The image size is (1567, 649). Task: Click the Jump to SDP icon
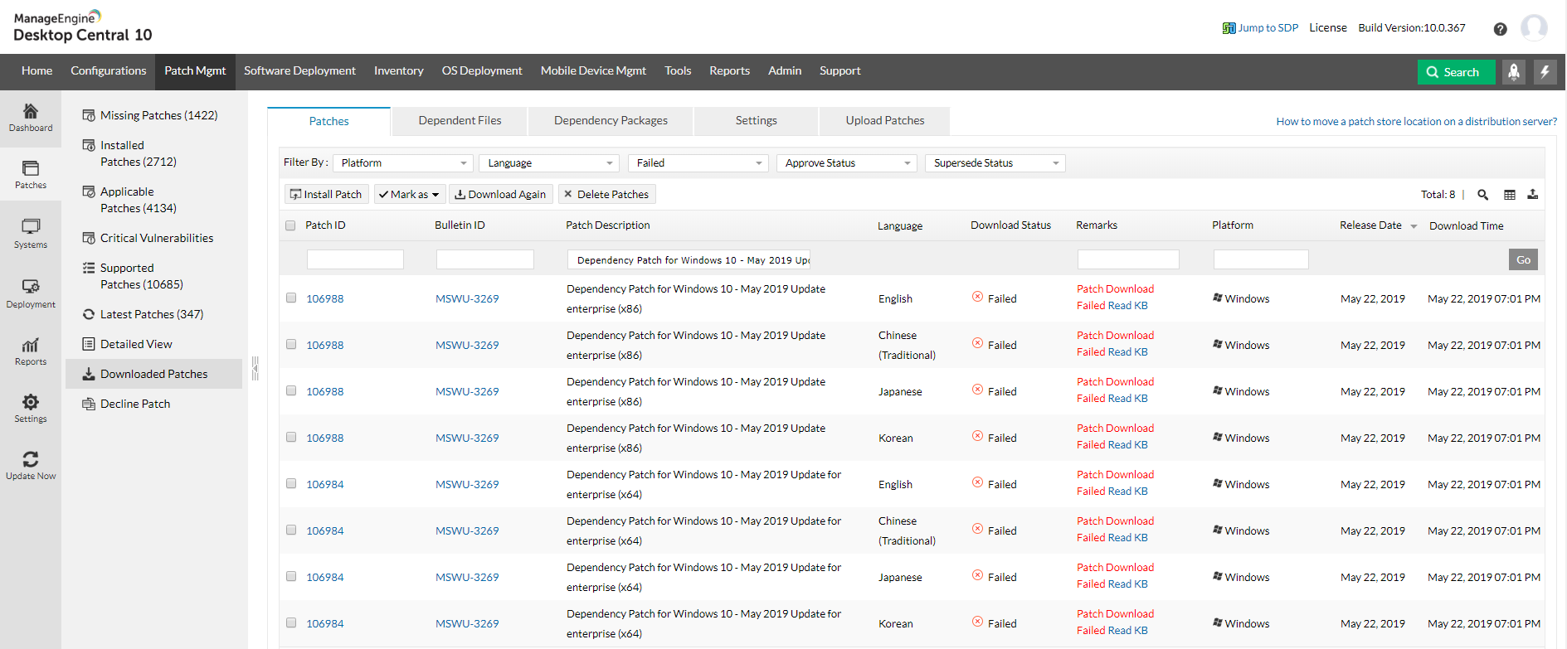[x=1229, y=28]
